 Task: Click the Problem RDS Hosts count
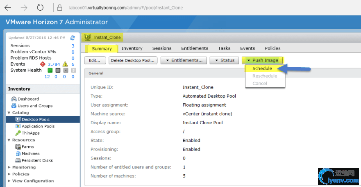(73, 58)
